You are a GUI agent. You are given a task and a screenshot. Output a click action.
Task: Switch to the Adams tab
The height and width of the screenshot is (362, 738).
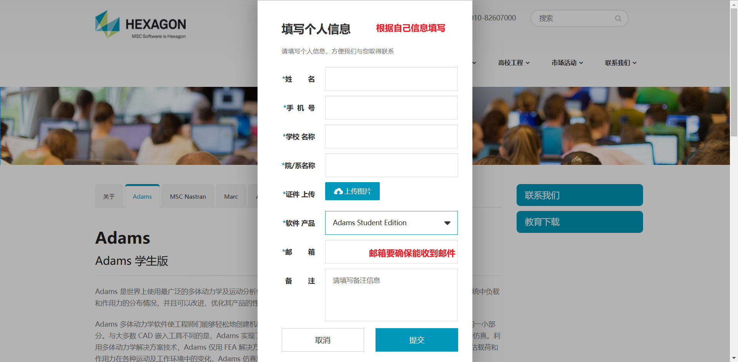coord(142,196)
